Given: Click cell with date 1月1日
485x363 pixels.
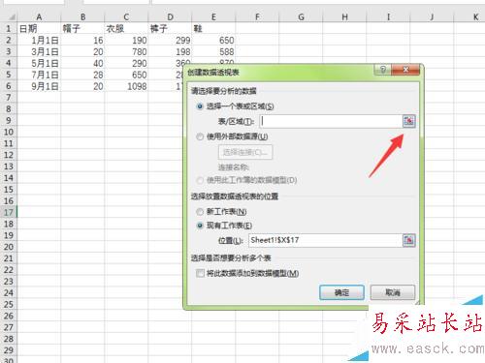Looking at the screenshot, I should (x=39, y=41).
